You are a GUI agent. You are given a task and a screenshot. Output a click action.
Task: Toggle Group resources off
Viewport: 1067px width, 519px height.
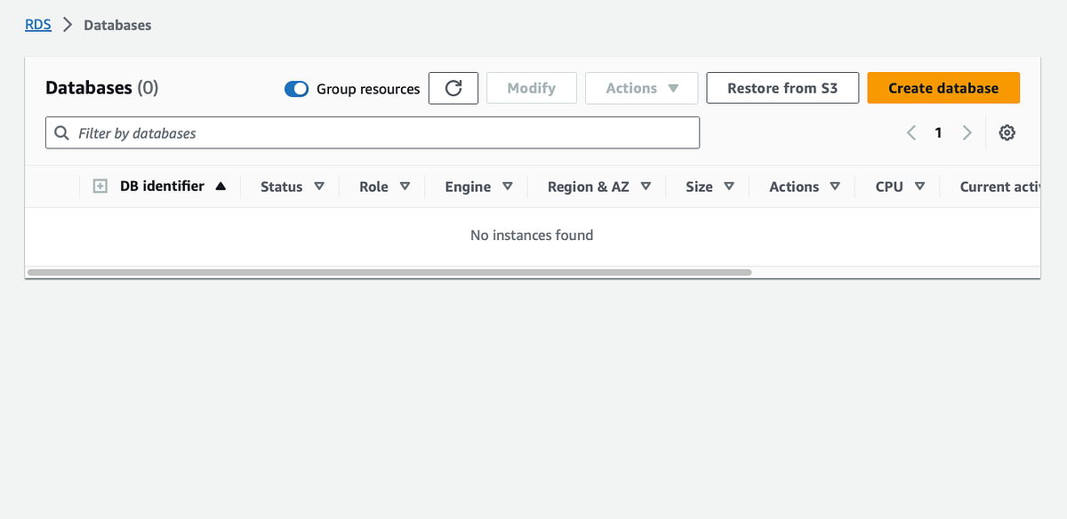coord(296,89)
